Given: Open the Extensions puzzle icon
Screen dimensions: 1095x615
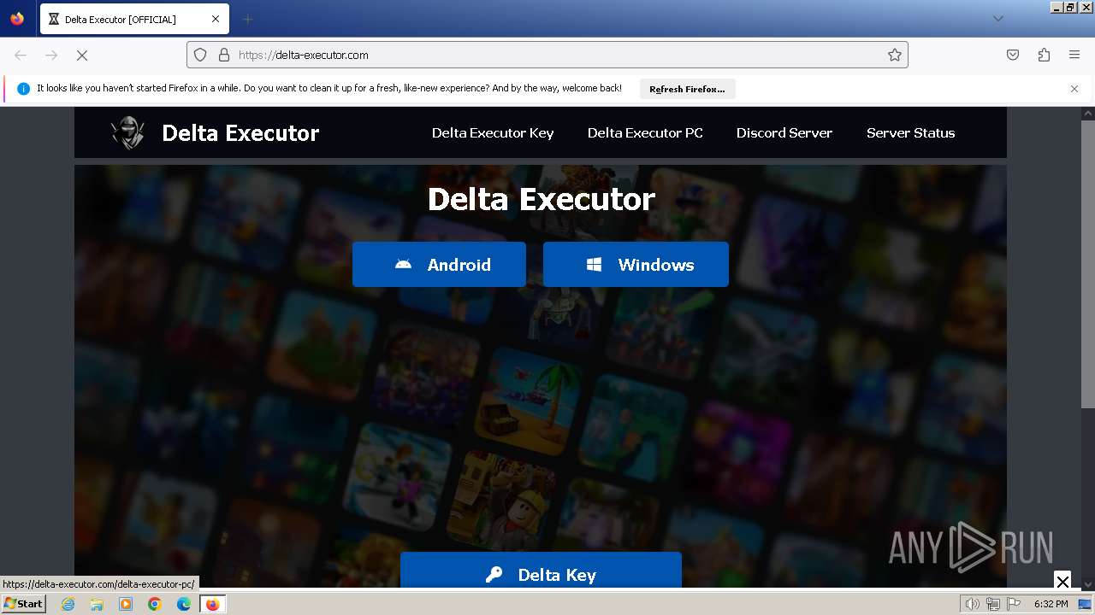Looking at the screenshot, I should pyautogui.click(x=1044, y=55).
